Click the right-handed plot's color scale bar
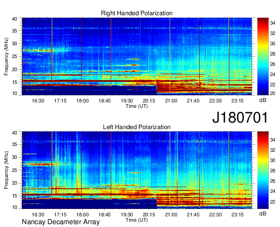 click(263, 56)
